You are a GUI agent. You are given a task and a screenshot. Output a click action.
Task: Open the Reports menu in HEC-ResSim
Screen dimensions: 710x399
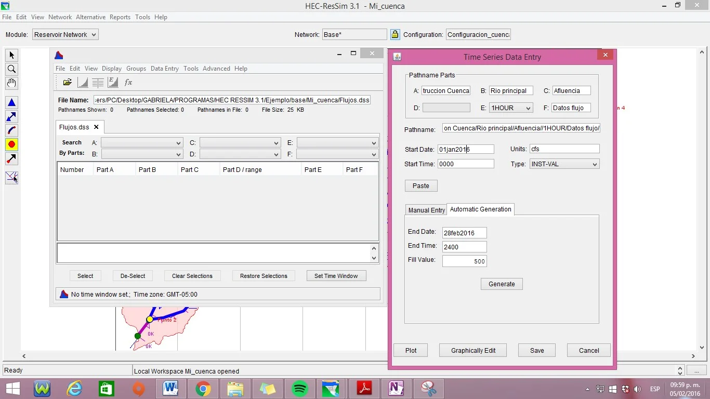click(120, 17)
